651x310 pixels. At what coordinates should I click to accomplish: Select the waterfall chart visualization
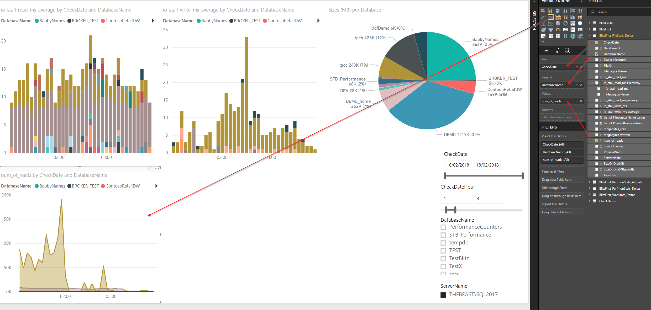click(x=543, y=23)
